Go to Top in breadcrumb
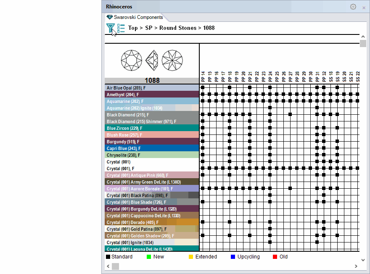Screen dimensions: 370x274 pos(133,28)
